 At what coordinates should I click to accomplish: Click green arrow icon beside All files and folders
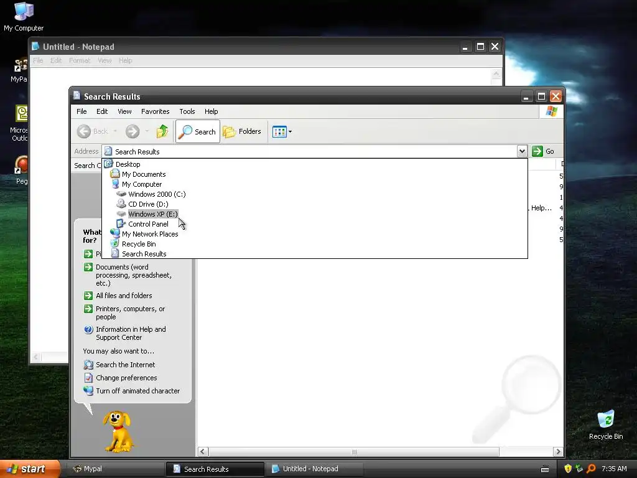tap(88, 296)
